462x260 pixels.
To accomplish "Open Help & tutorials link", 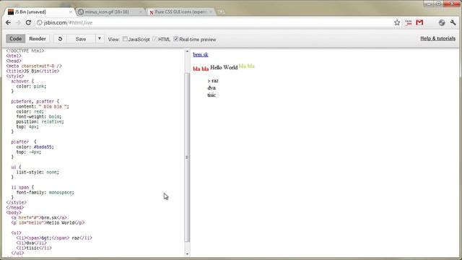I will pyautogui.click(x=437, y=38).
